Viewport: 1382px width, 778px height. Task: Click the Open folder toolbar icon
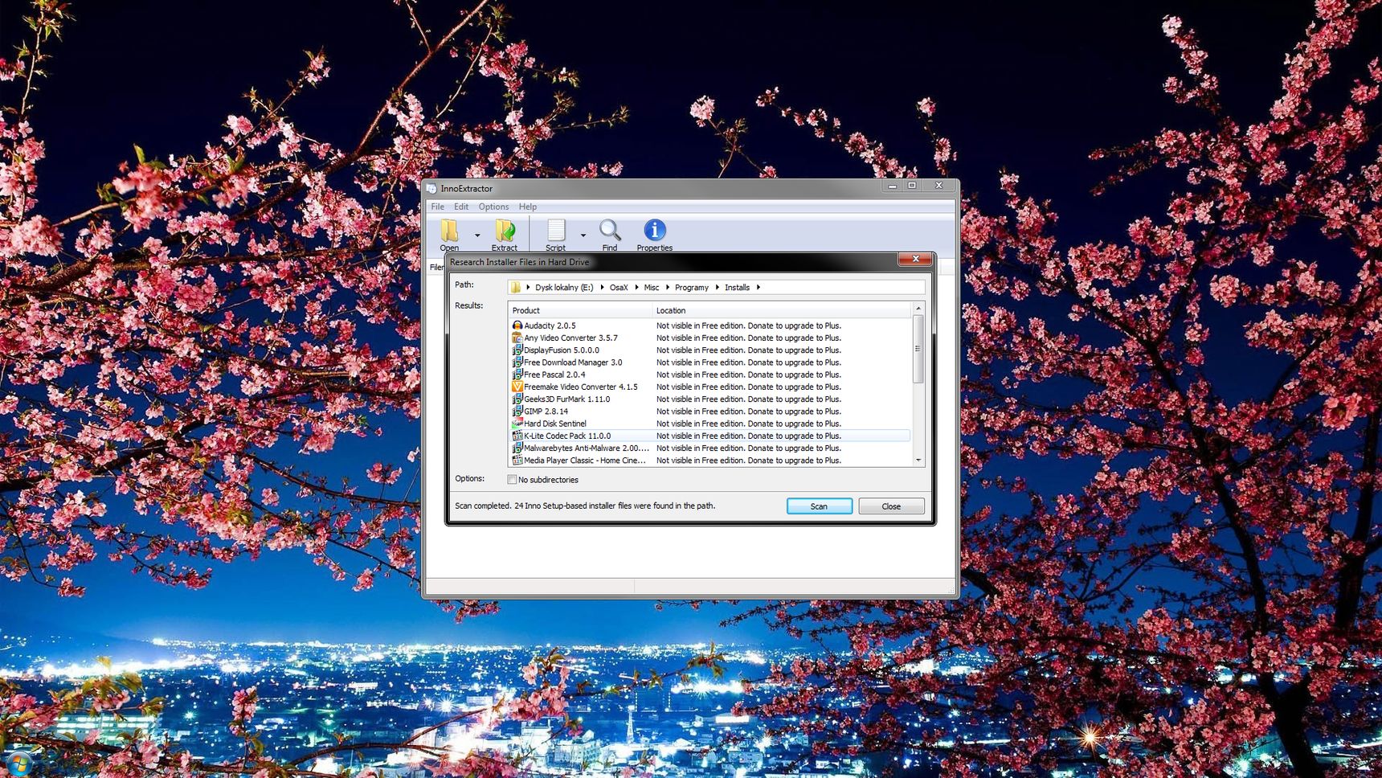[449, 231]
